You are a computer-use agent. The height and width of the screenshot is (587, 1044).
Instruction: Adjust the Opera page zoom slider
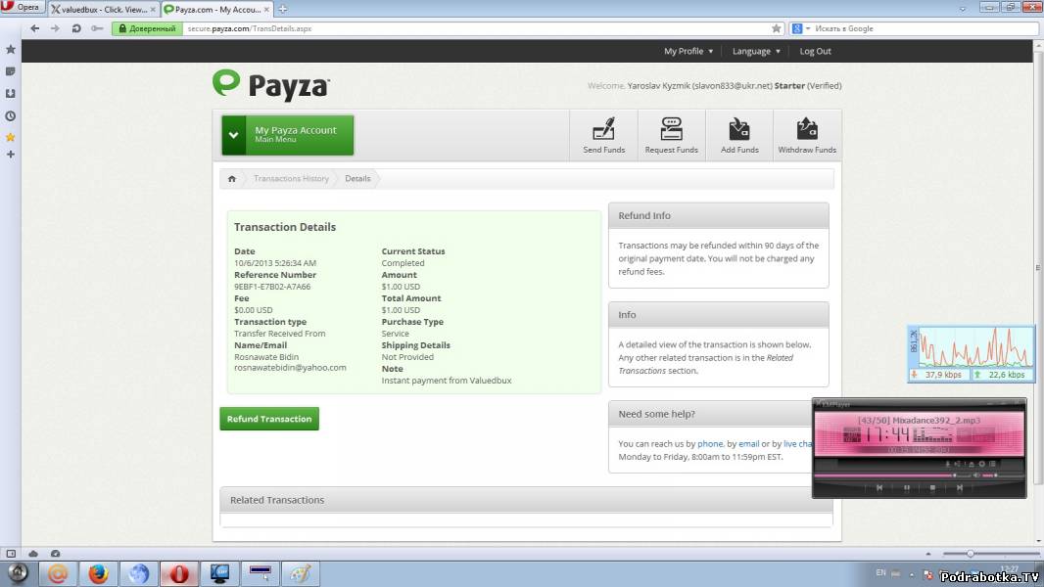[971, 554]
